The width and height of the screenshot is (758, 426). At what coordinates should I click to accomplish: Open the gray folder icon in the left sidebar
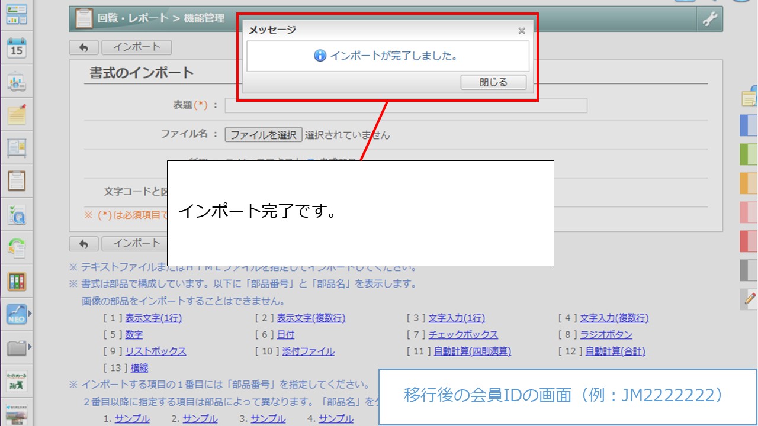pos(17,347)
